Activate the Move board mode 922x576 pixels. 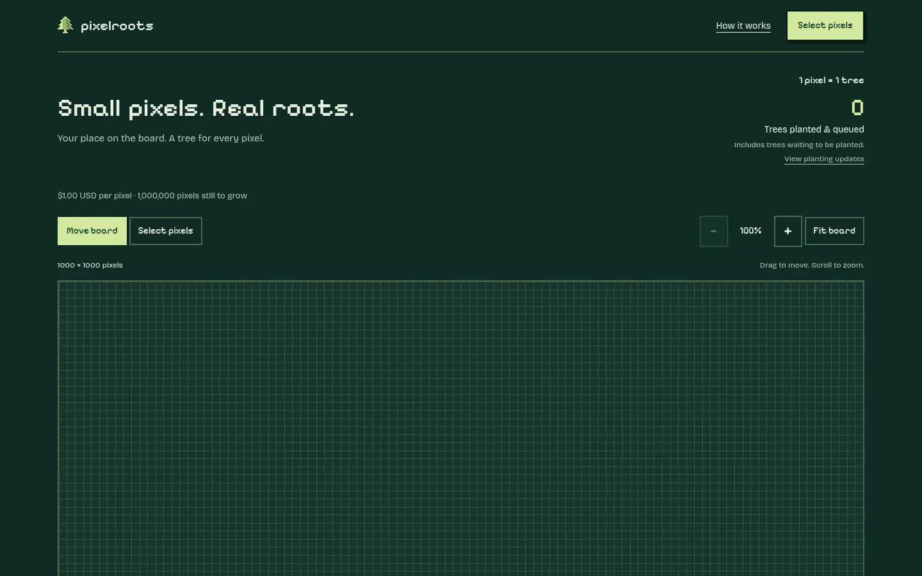[92, 231]
